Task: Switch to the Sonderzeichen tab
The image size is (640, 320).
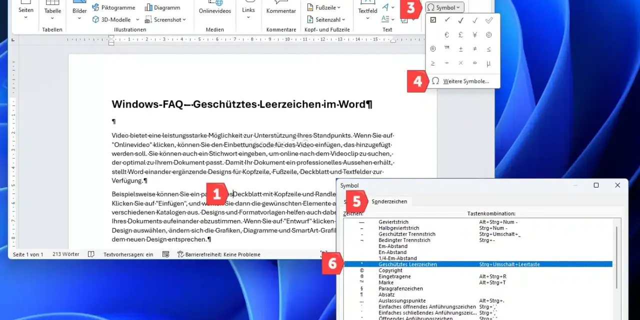Action: (389, 201)
